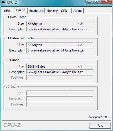Screen dimensions: 113x131
Task: Close the CPU-Z window
Action: (x=106, y=2)
